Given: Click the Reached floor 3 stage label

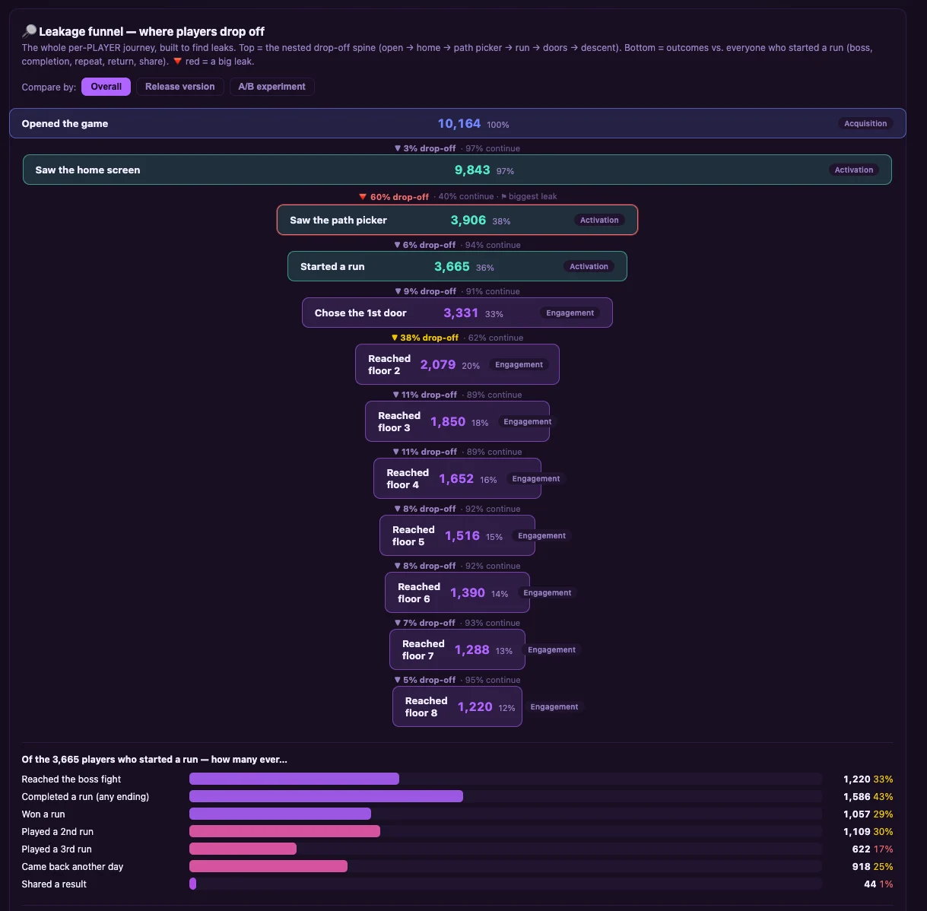Looking at the screenshot, I should [x=398, y=421].
